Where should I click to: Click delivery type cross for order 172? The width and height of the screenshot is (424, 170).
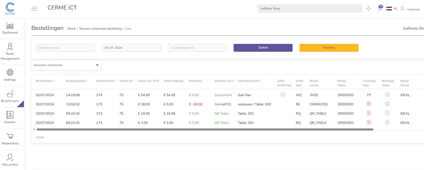click(x=369, y=113)
